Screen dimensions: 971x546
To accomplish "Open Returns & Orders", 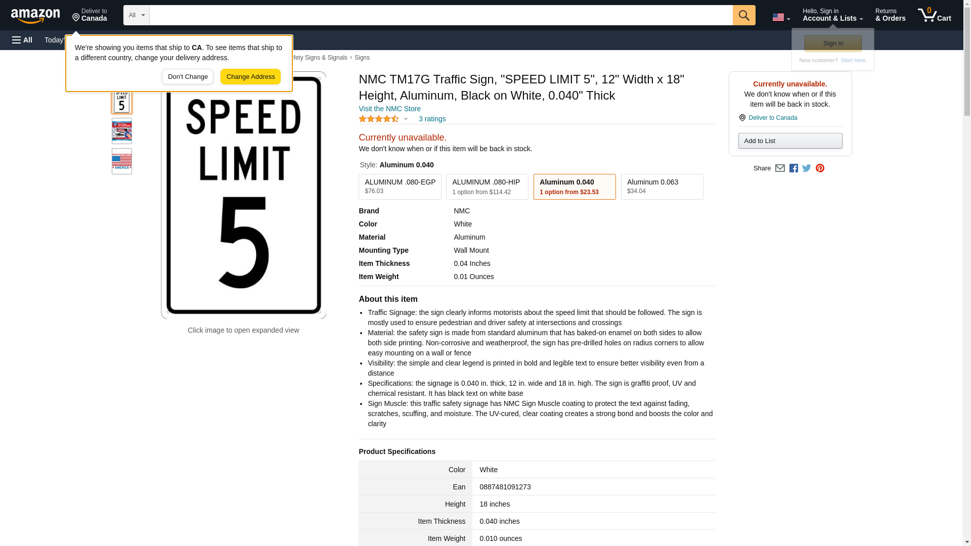I will [890, 15].
